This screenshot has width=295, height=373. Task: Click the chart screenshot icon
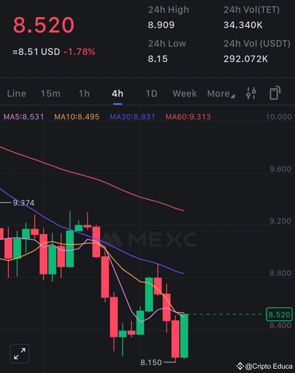click(x=274, y=93)
